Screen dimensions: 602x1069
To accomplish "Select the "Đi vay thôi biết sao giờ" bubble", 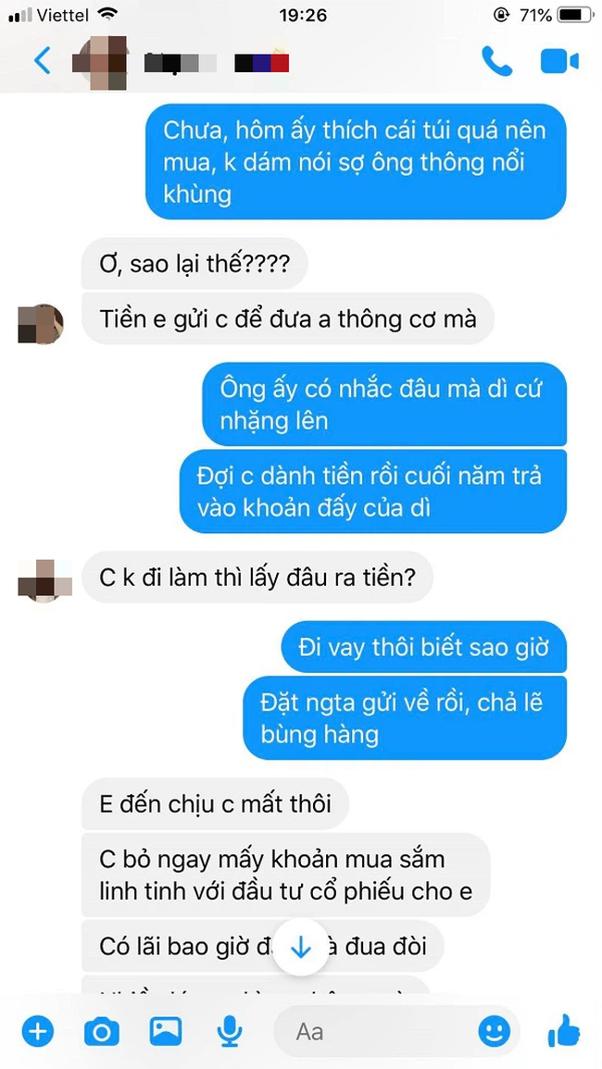I will (x=424, y=647).
